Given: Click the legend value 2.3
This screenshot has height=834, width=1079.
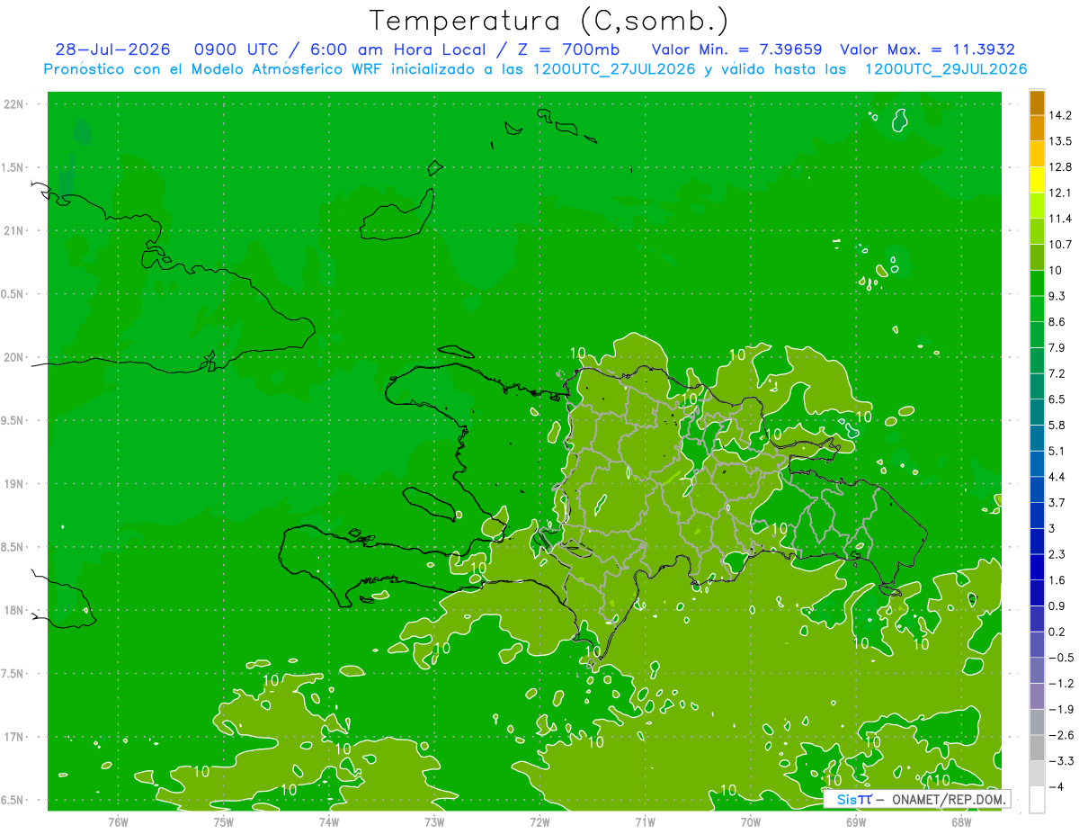Looking at the screenshot, I should 1057,554.
